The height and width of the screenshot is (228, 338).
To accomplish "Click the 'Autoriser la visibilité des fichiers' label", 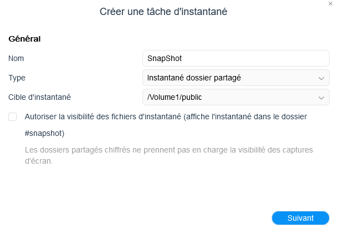I will 166,117.
